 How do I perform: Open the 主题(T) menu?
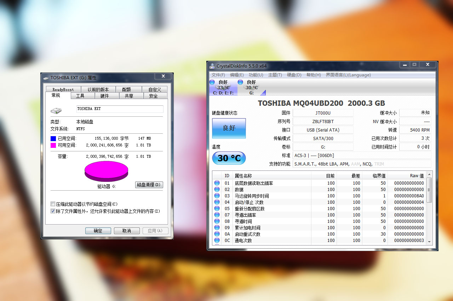[x=275, y=75]
